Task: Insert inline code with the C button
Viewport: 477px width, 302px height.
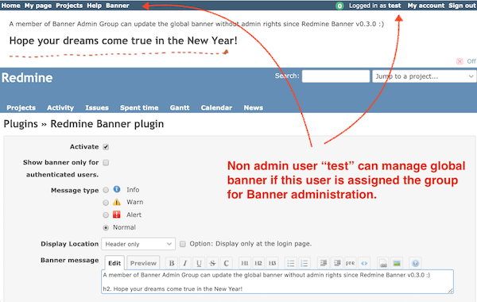Action: point(226,263)
